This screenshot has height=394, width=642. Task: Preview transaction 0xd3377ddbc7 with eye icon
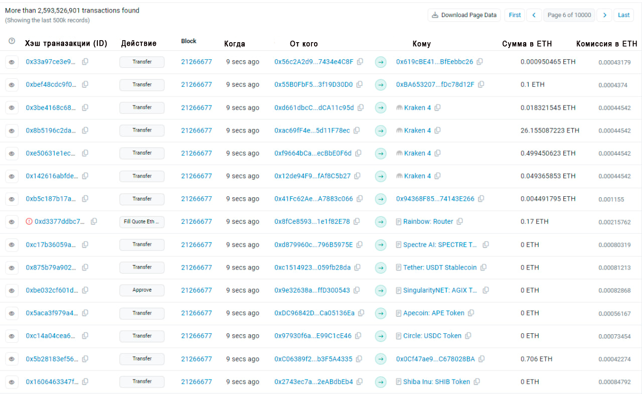click(x=12, y=221)
